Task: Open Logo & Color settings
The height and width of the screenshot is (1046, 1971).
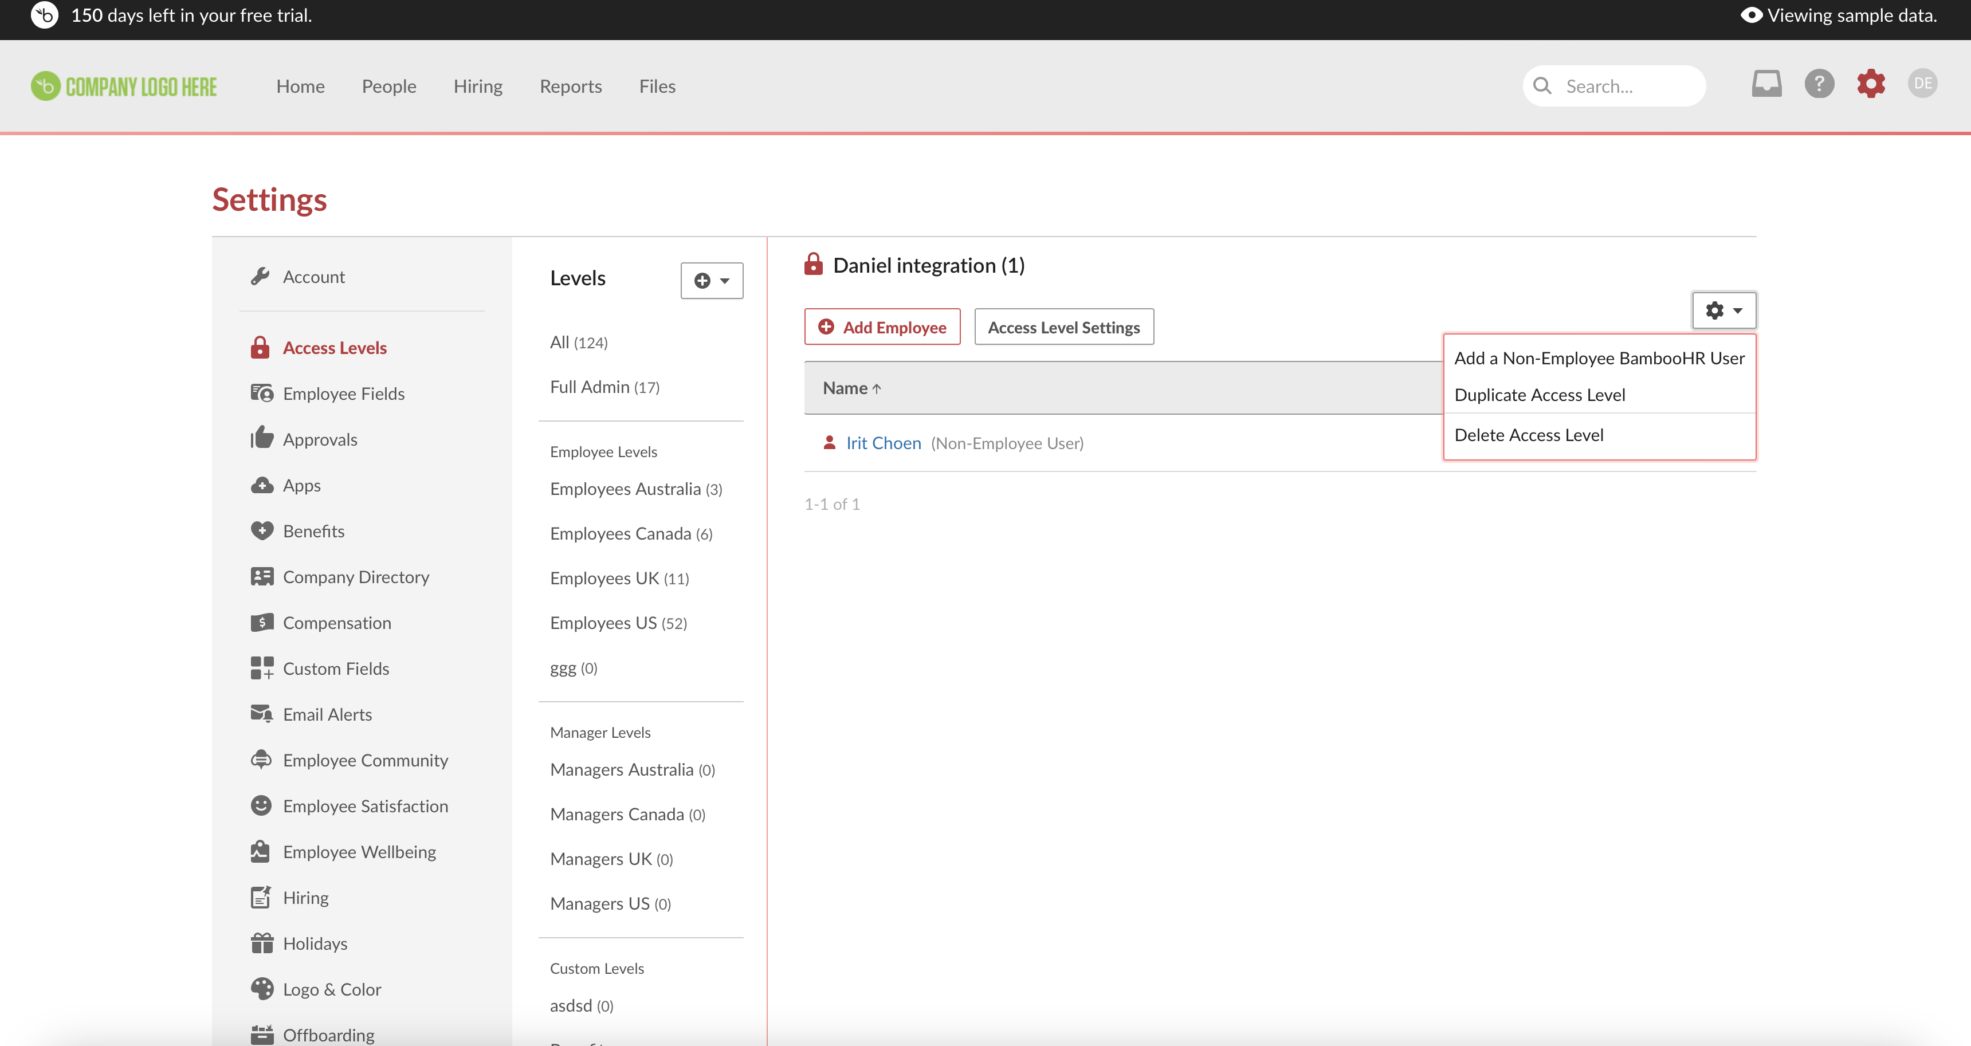Action: point(315,989)
